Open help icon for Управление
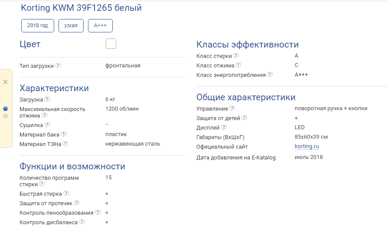 click(x=232, y=108)
